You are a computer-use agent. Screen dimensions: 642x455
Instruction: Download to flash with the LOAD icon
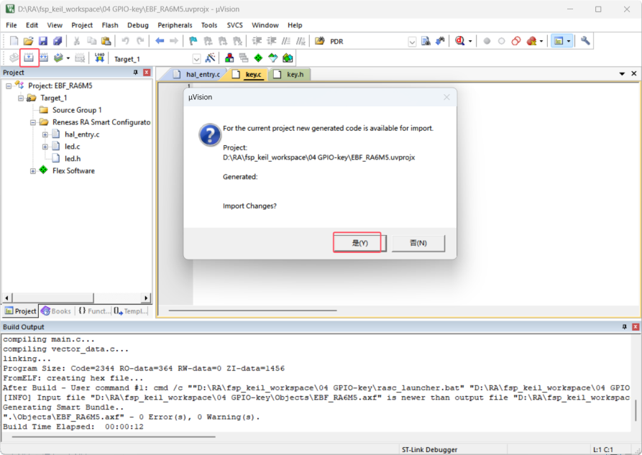(x=99, y=58)
